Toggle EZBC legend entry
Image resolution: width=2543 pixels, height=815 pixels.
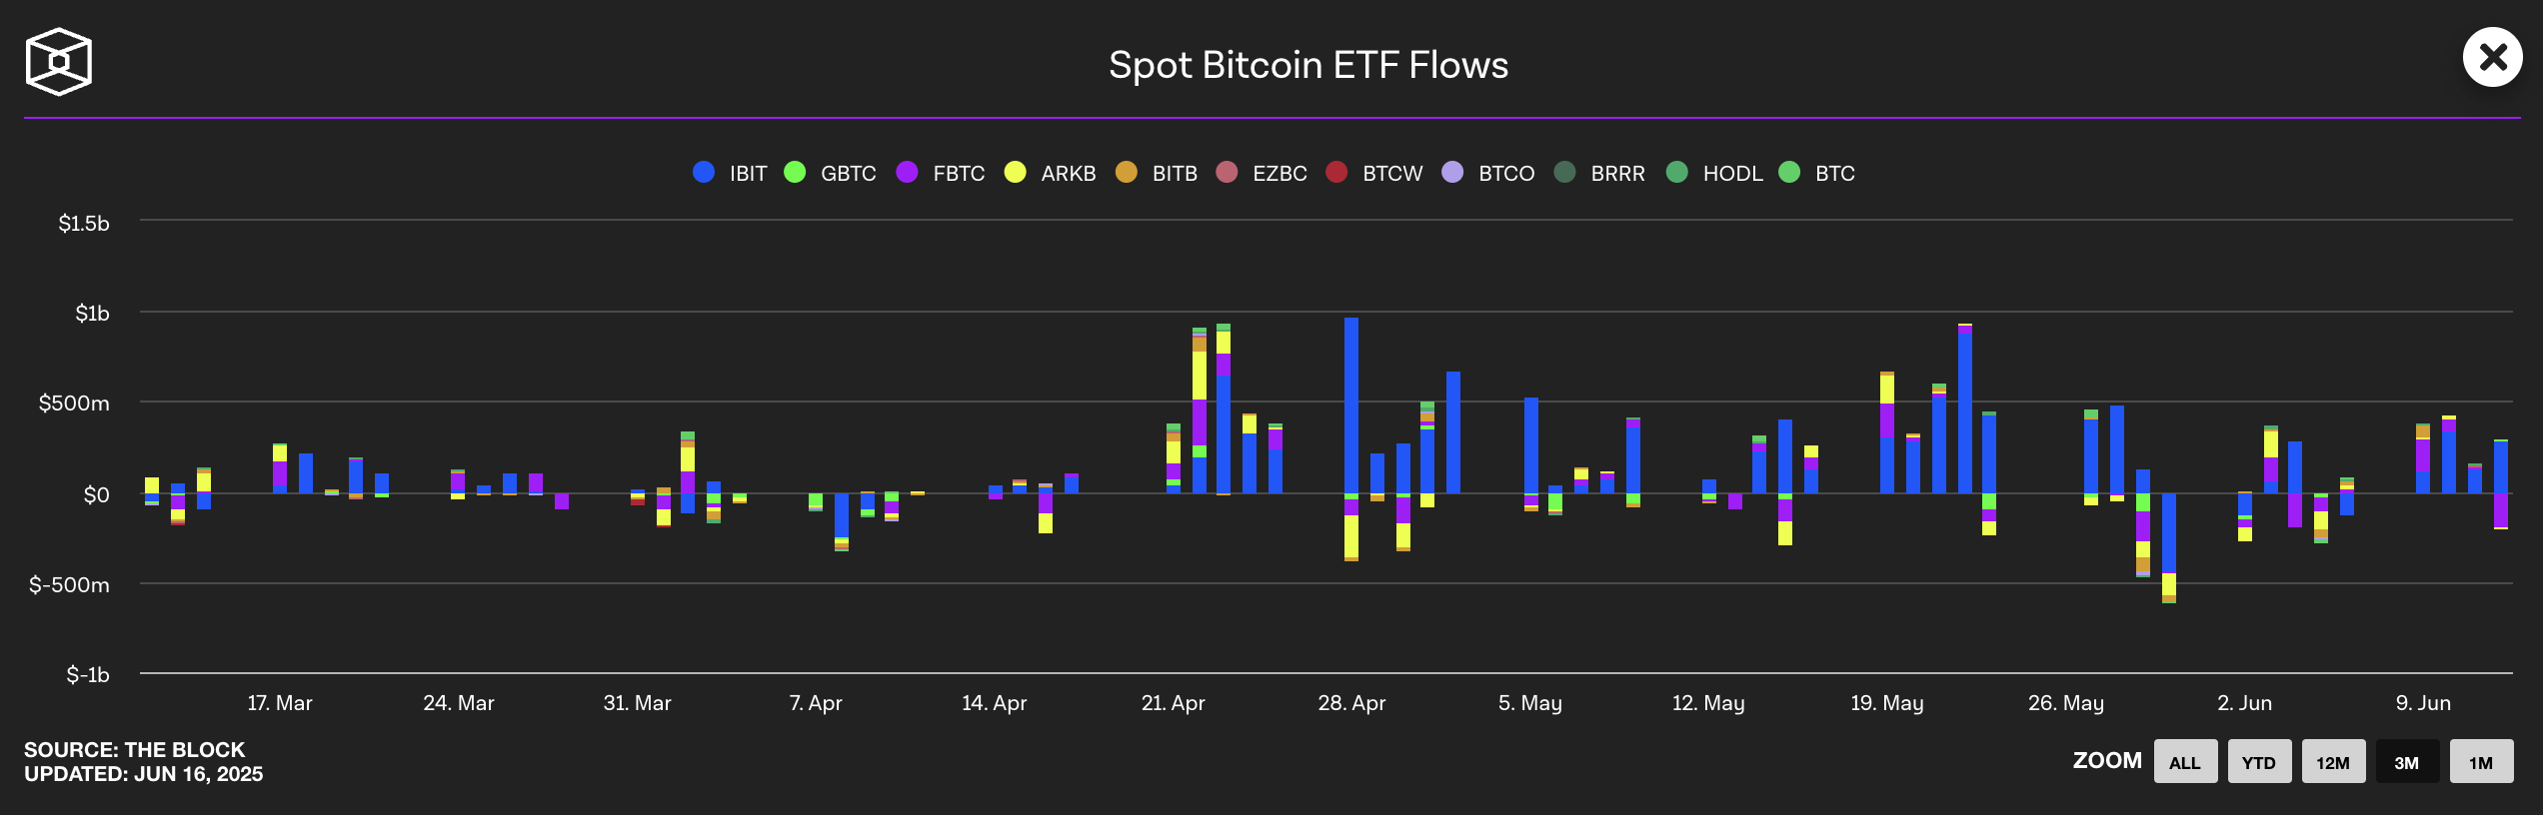pos(1262,172)
